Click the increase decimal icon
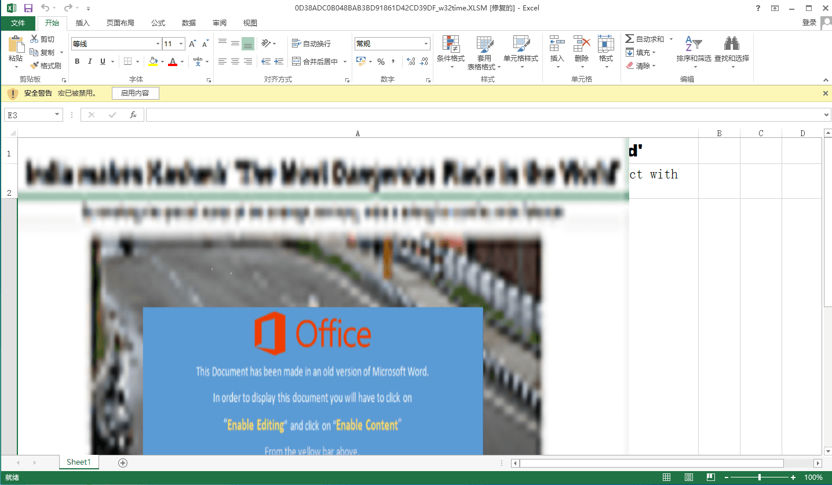 (411, 61)
